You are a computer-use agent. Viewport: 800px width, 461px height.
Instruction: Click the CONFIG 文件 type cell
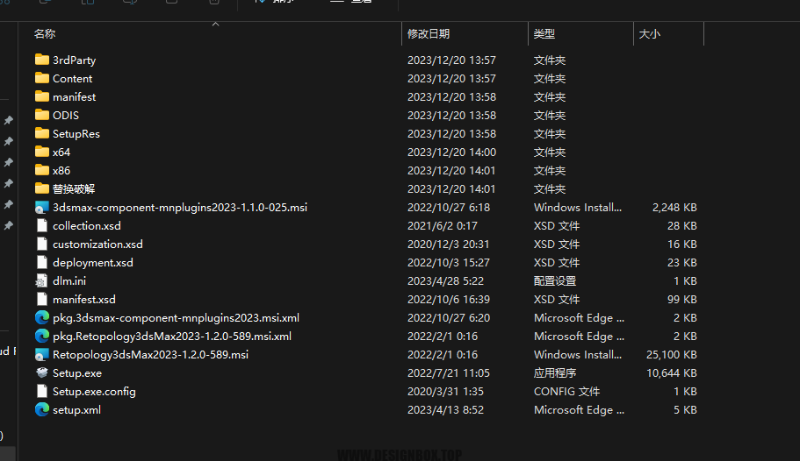[566, 391]
